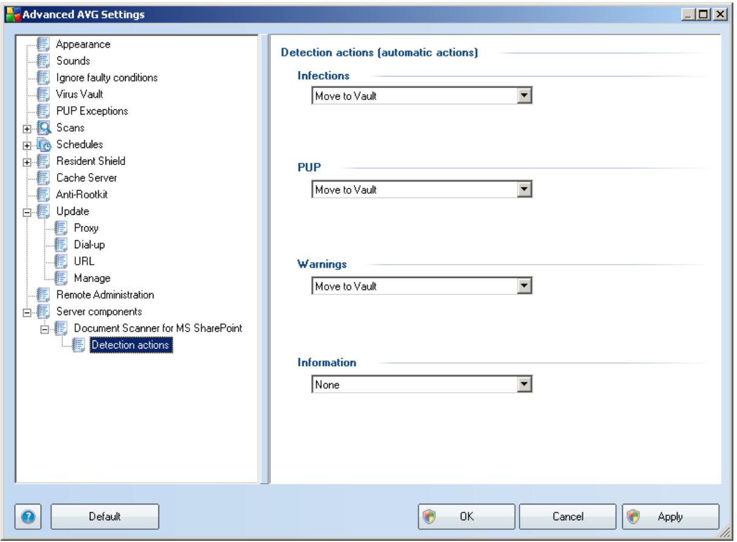737x542 pixels.
Task: Select Manage under Update
Action: pos(91,279)
